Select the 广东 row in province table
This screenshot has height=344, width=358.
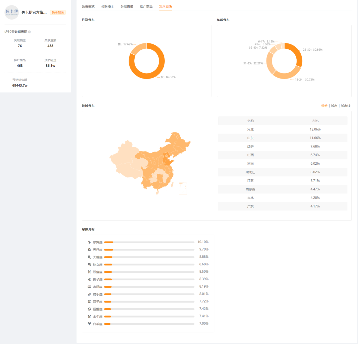coord(283,206)
